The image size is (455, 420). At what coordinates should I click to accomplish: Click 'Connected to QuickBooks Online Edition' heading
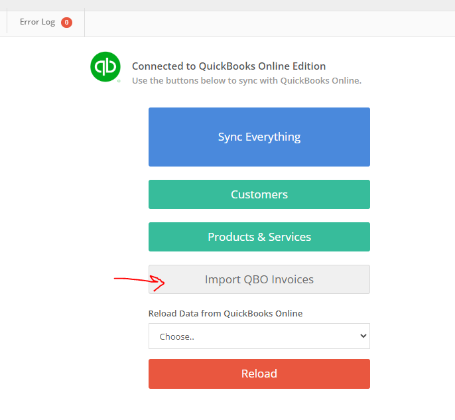[x=229, y=66]
